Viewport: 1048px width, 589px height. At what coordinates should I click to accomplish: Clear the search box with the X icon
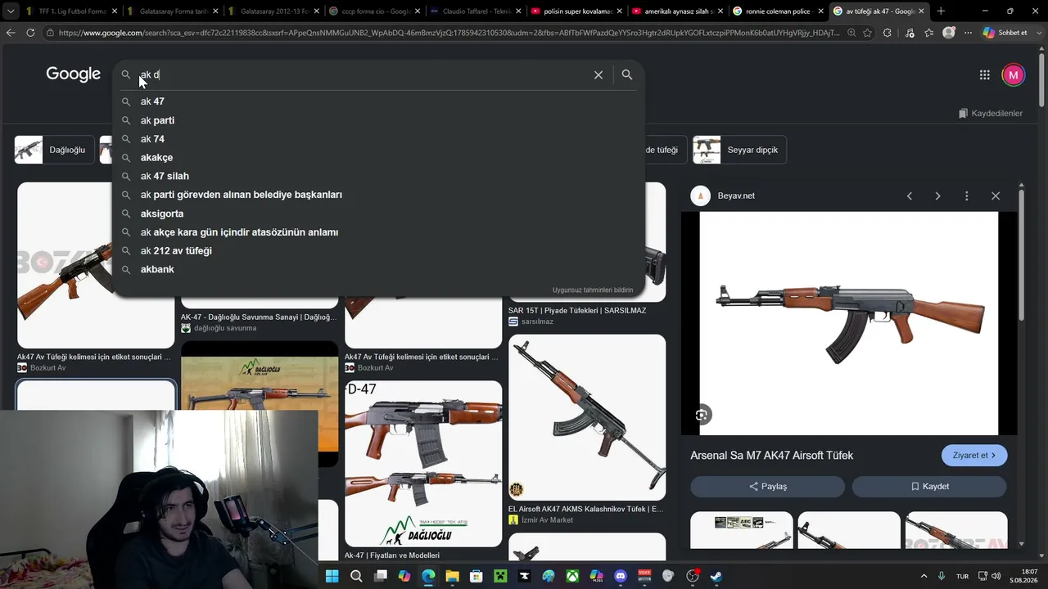click(599, 74)
